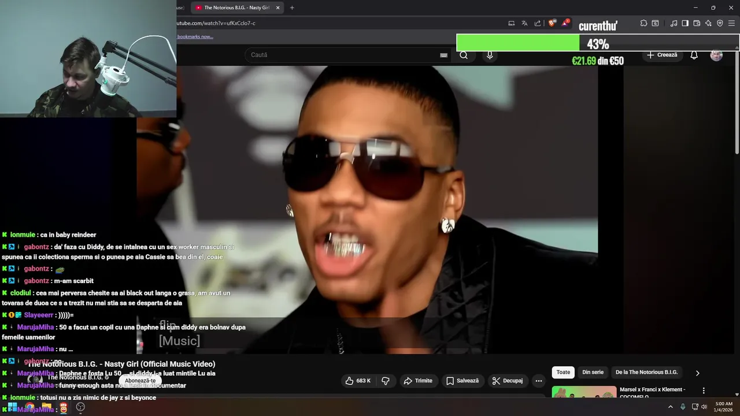Show more filter chips with right chevron
This screenshot has width=740, height=416.
(697, 373)
